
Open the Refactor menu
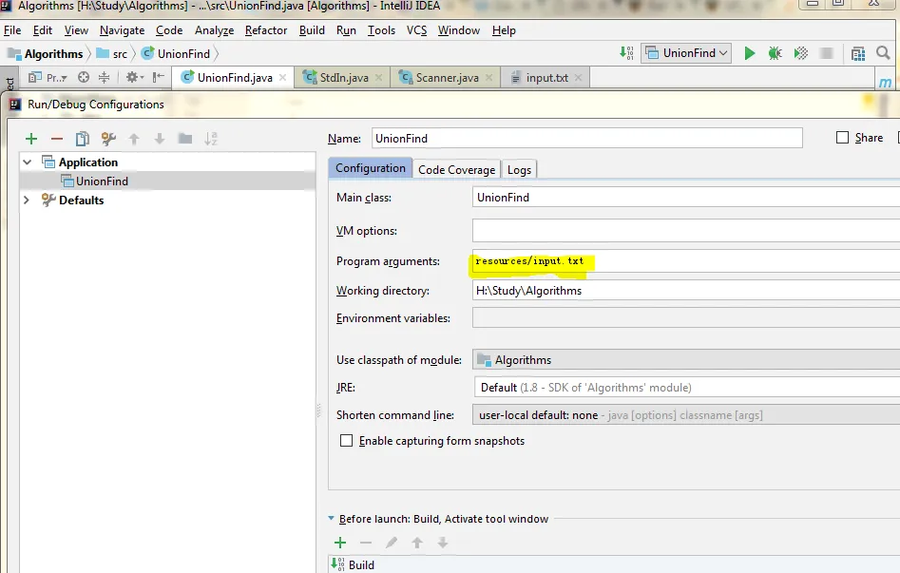point(266,30)
